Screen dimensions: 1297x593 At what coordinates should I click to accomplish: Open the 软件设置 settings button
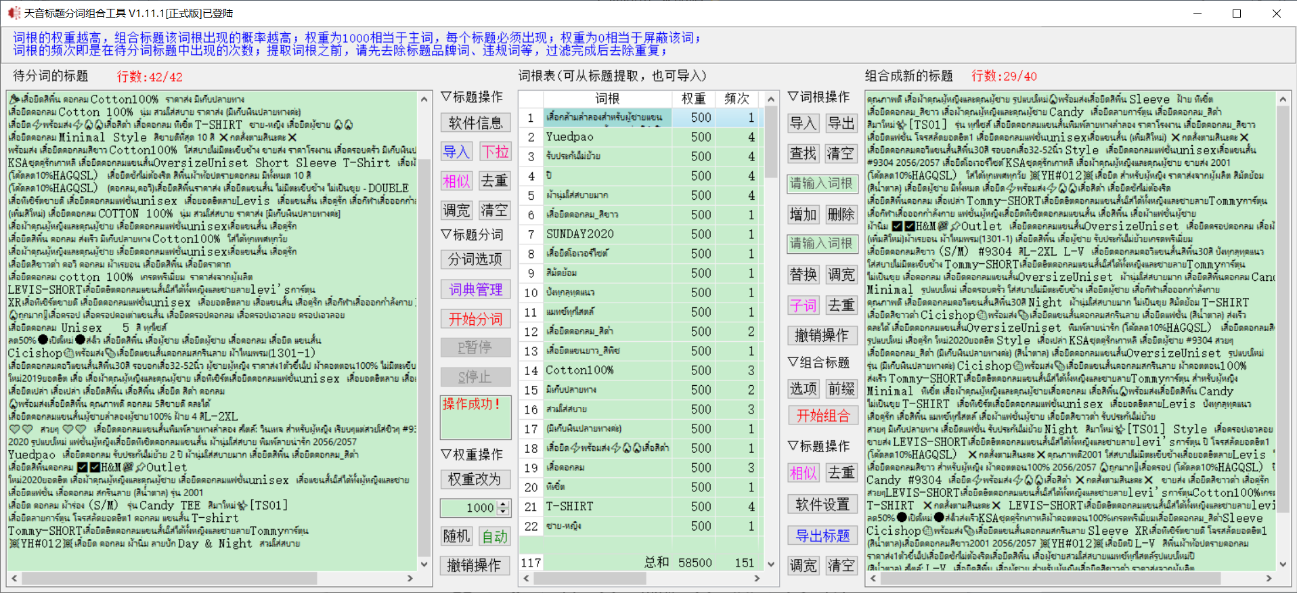822,504
